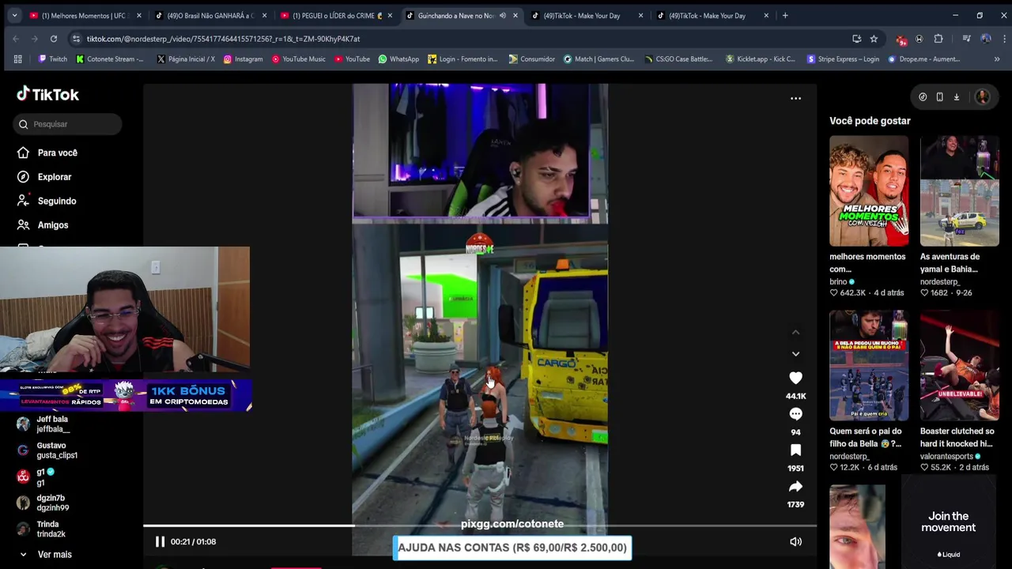The image size is (1012, 569).
Task: Open the three-dot video options menu
Action: (795, 99)
